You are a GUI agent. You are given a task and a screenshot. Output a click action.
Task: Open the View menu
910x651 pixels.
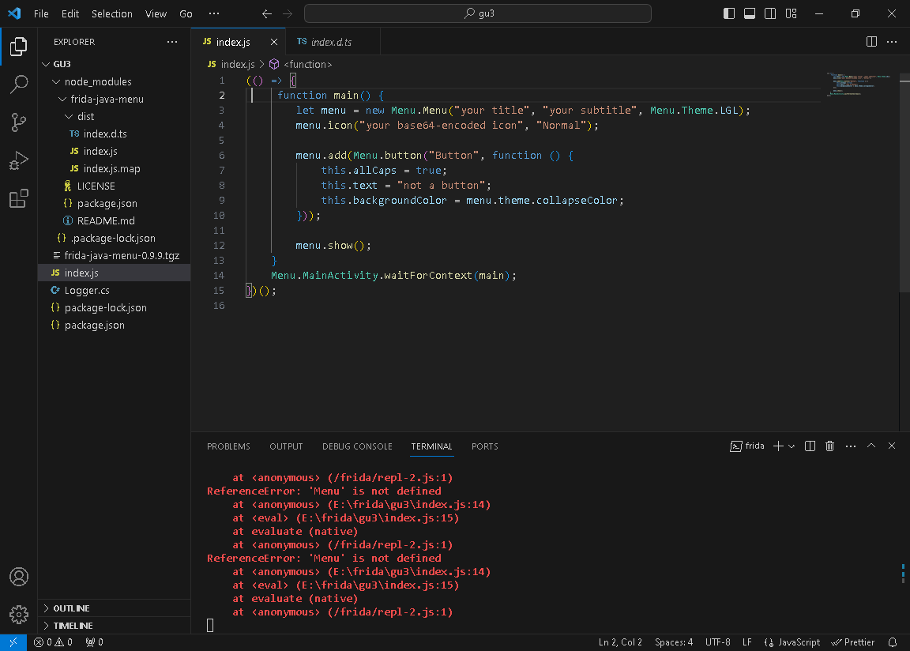click(156, 13)
